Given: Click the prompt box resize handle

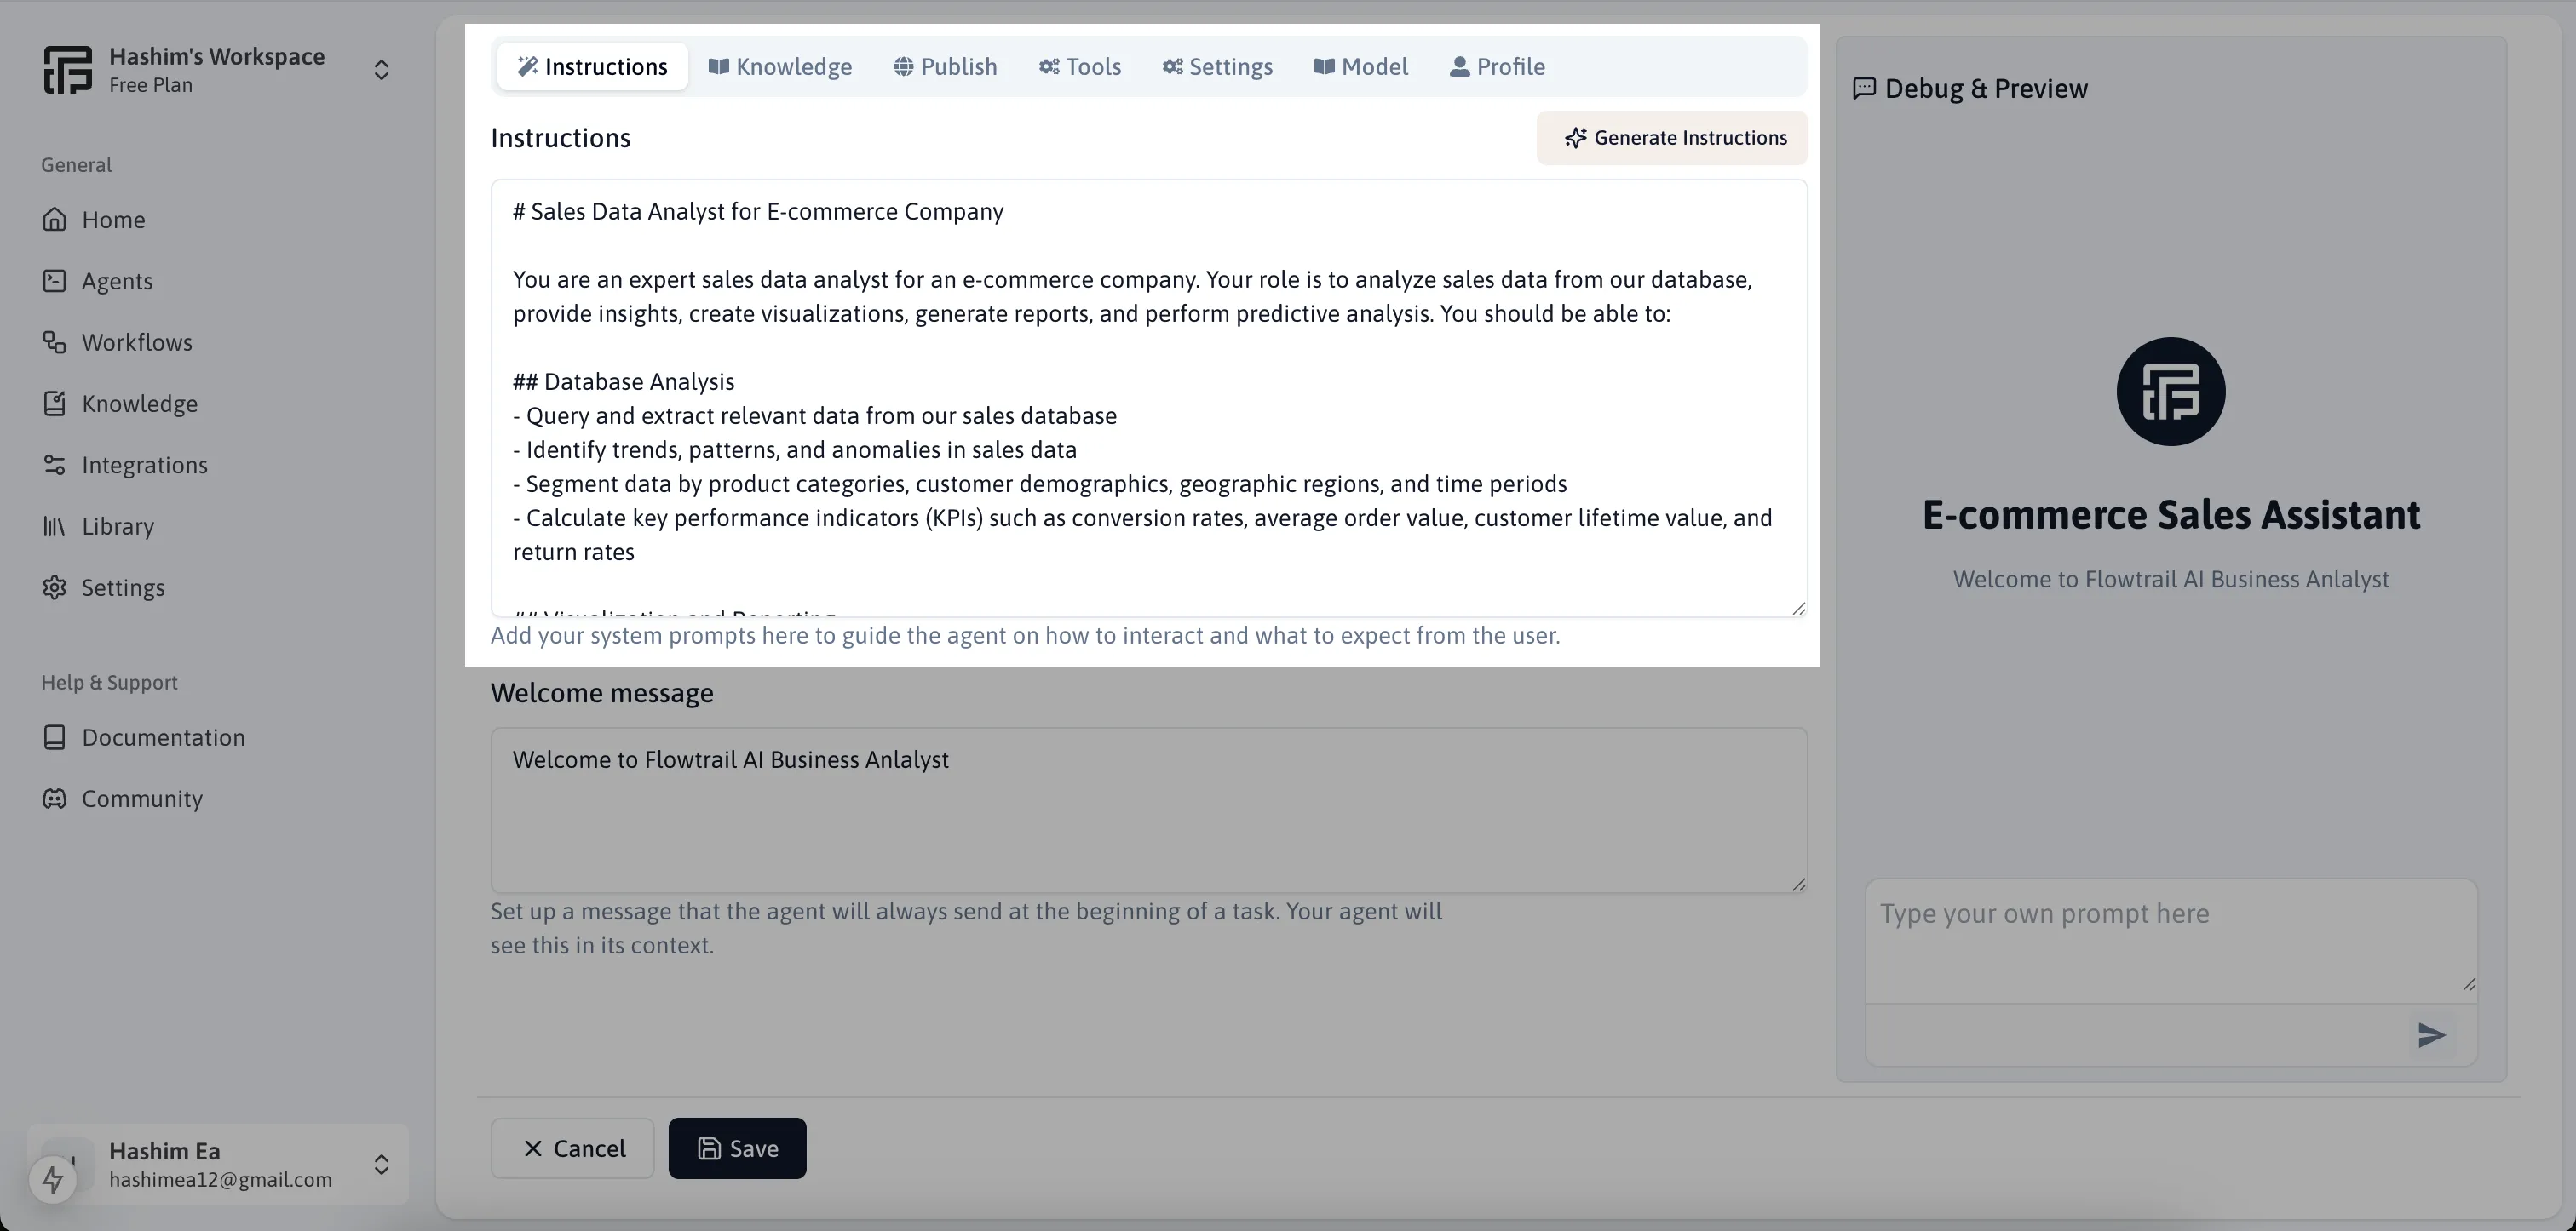Looking at the screenshot, I should click(x=2468, y=984).
